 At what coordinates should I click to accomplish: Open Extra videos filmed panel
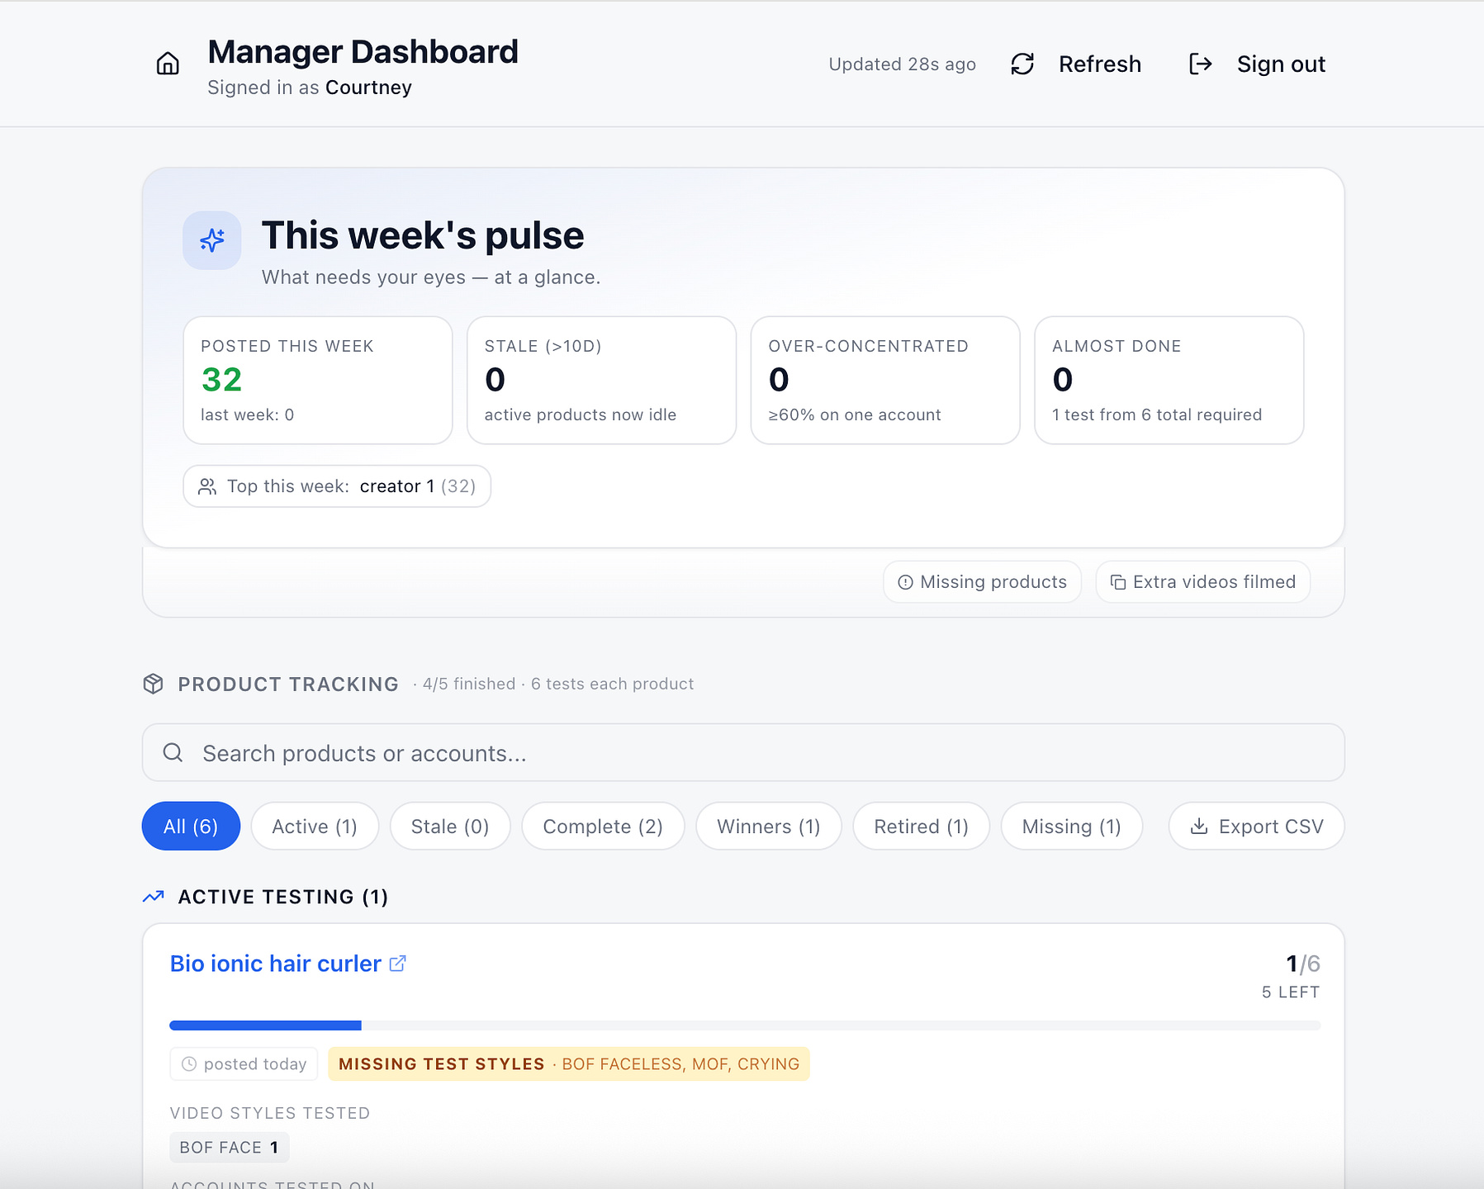(x=1203, y=582)
